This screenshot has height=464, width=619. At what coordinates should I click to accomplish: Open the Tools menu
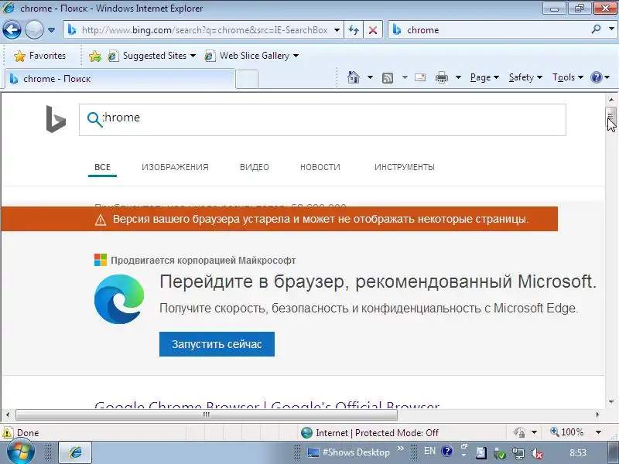pos(568,77)
